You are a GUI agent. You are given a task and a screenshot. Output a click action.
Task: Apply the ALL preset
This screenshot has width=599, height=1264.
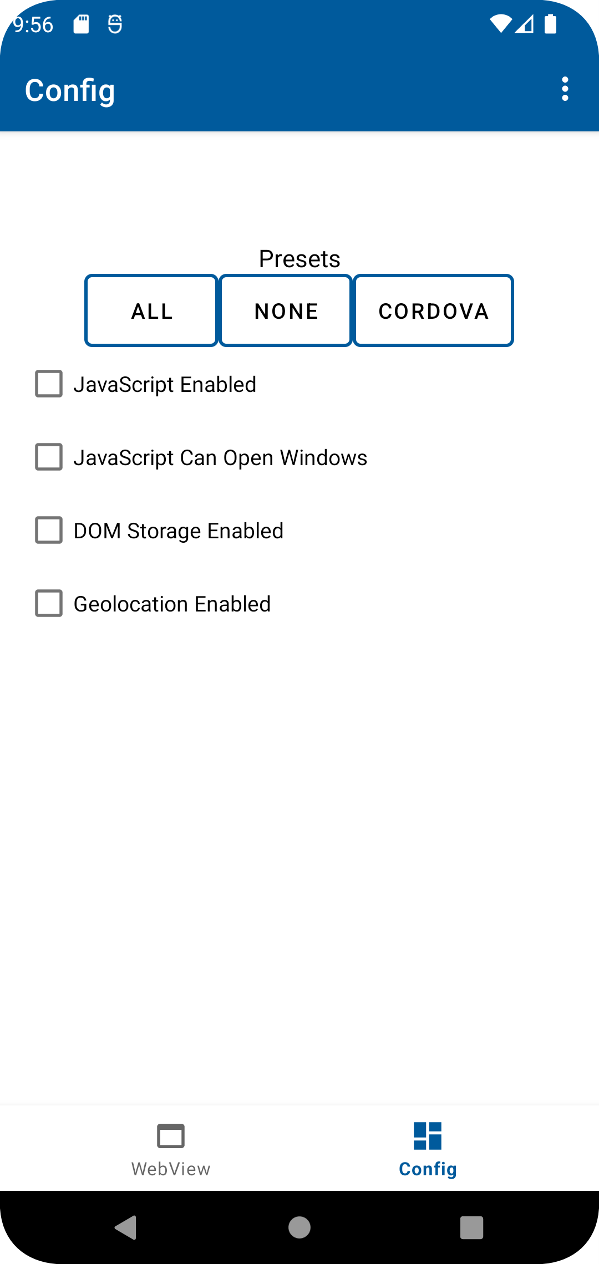click(151, 311)
